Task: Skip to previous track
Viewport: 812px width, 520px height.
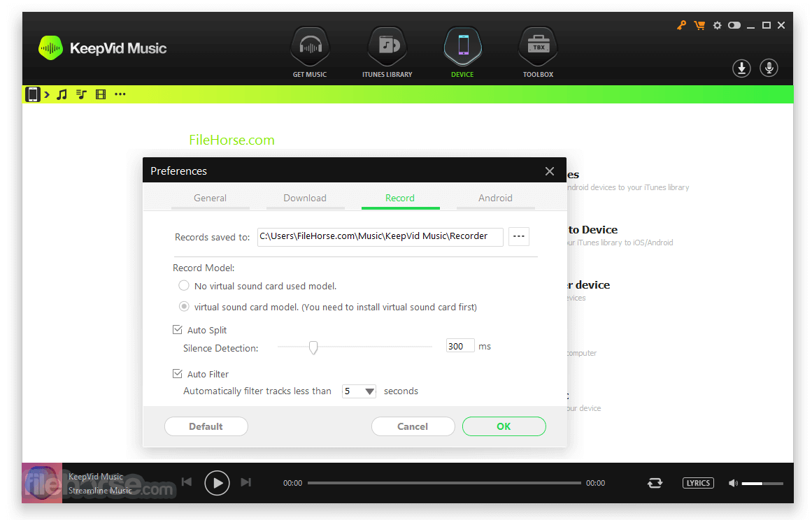Action: pos(187,482)
